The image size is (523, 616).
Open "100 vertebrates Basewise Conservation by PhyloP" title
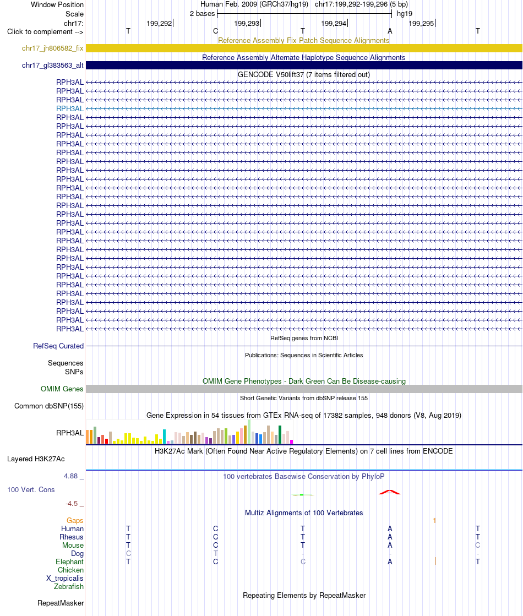(304, 477)
